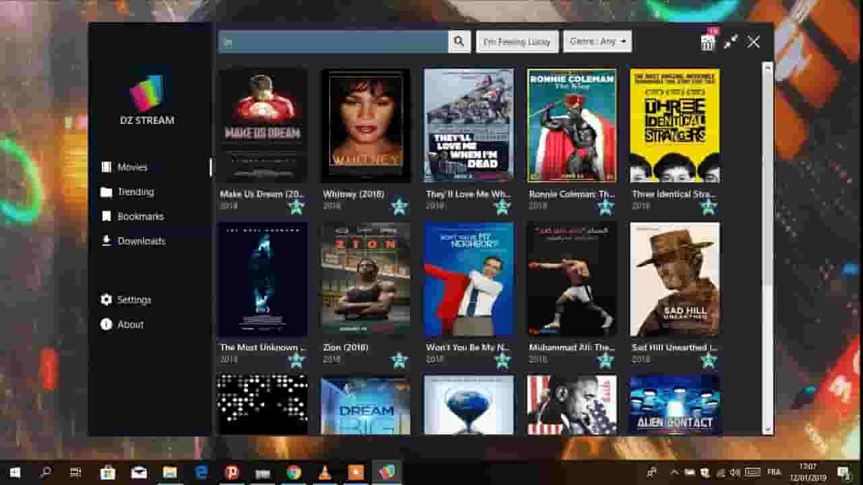The height and width of the screenshot is (485, 863).
Task: Open The Most Unknown poster
Action: tap(262, 280)
